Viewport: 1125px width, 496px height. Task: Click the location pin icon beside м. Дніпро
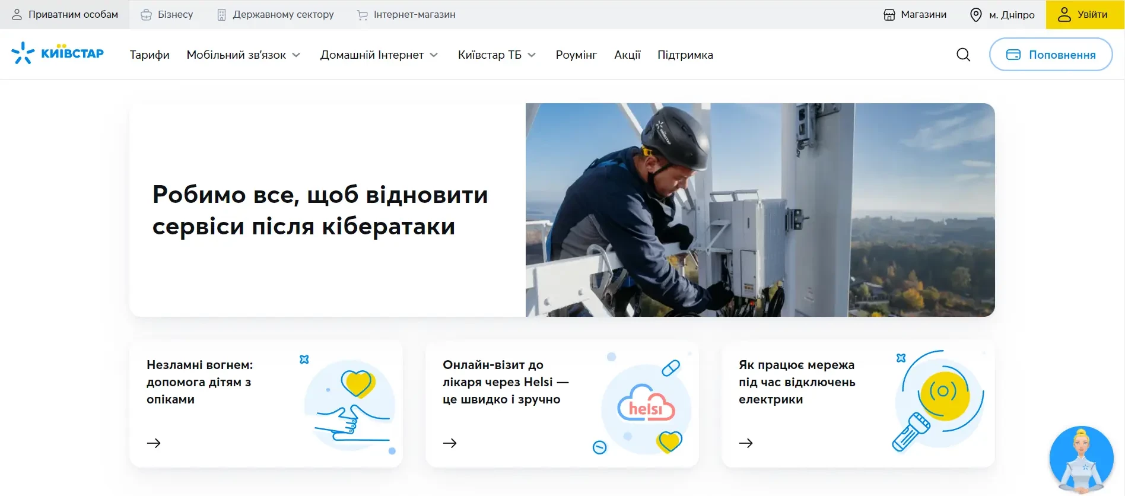975,15
